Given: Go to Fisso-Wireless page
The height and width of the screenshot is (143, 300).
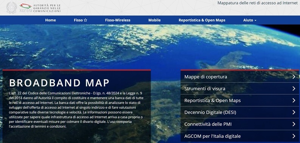Looking at the screenshot, I should [x=118, y=20].
